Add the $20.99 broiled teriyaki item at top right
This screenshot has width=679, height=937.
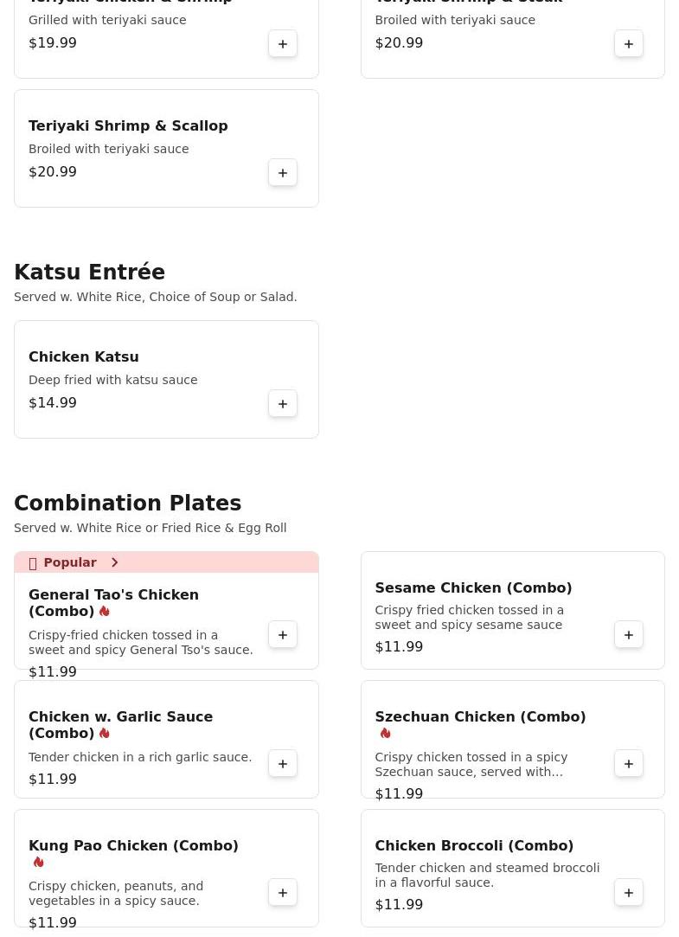[x=629, y=43]
